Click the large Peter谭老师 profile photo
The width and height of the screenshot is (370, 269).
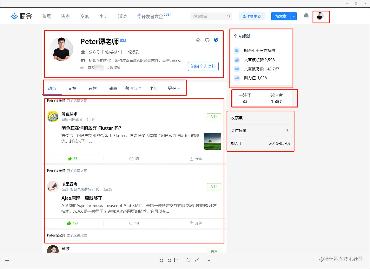tap(61, 49)
